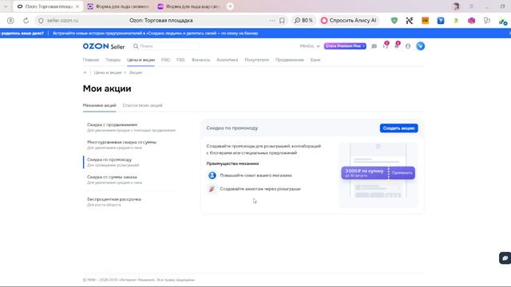The image size is (511, 287).
Task: Click the orange square extension icon
Action: pos(425,21)
